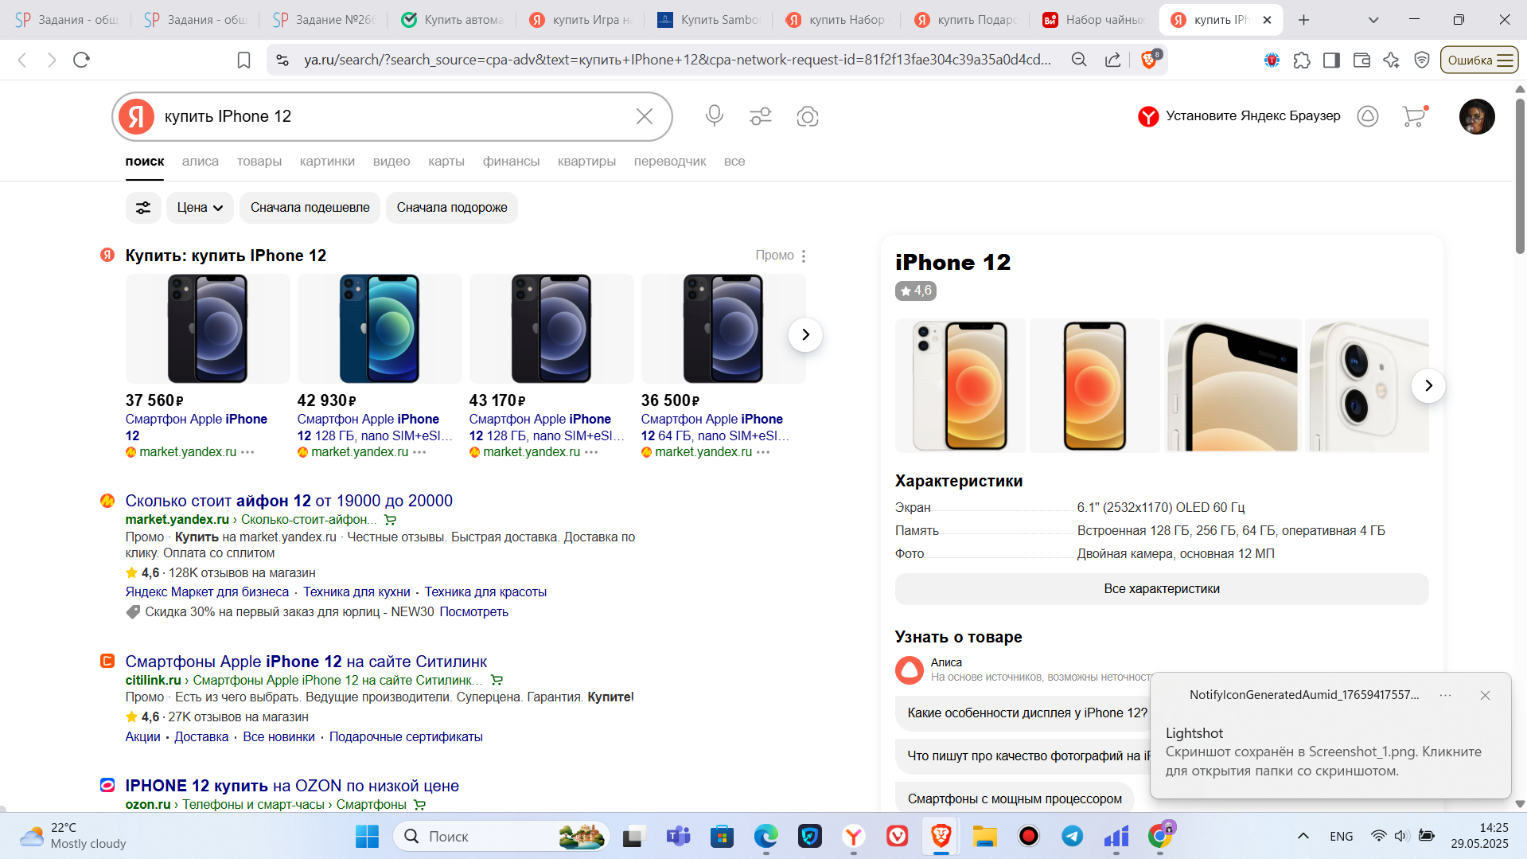Click the notifications bell icon near cart
Image resolution: width=1527 pixels, height=859 pixels.
[1367, 116]
